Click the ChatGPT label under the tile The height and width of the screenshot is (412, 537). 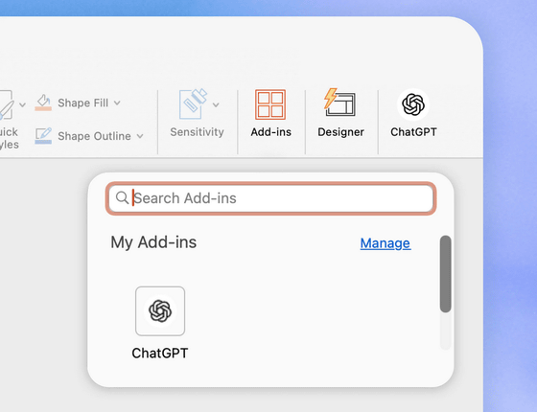(160, 354)
